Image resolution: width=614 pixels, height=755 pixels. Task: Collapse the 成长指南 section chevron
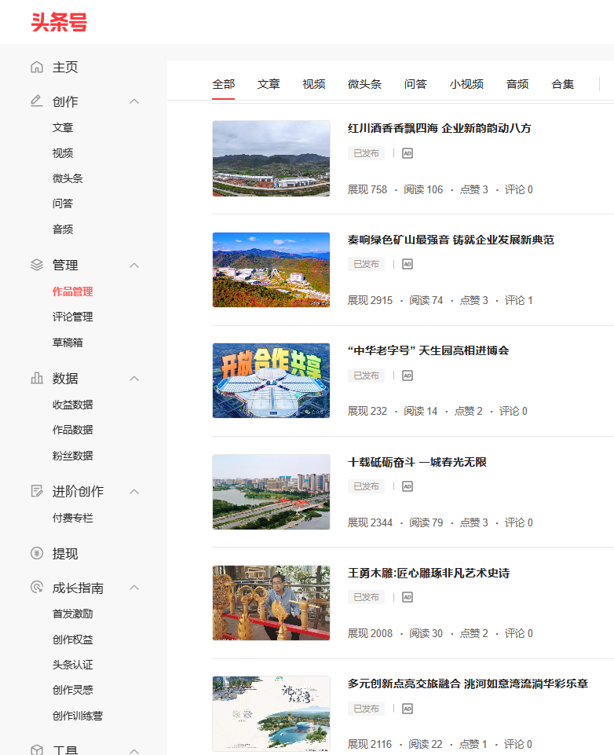click(135, 588)
